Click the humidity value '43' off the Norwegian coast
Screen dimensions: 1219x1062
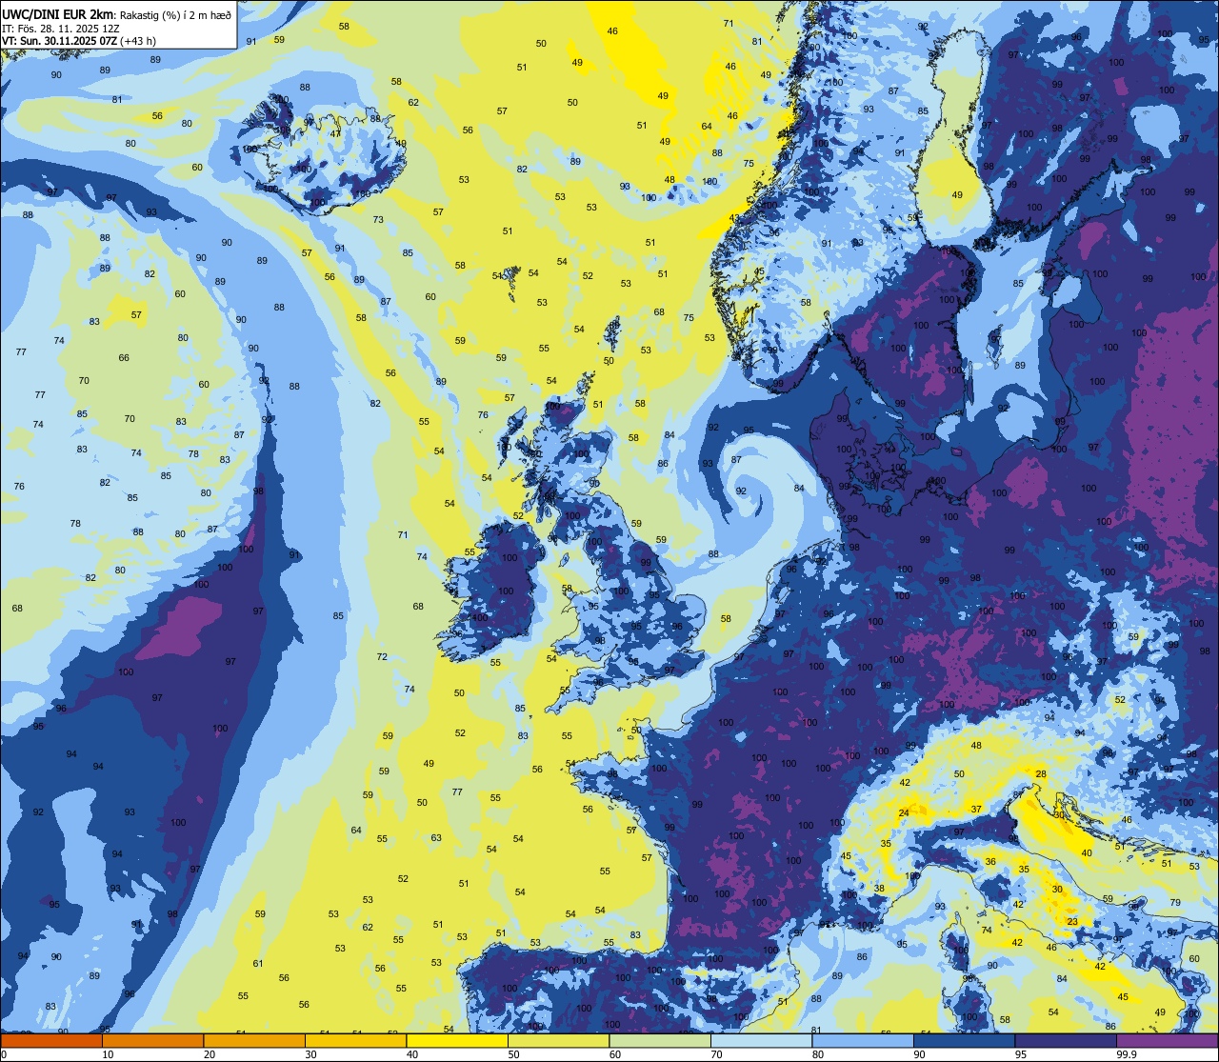tap(733, 218)
